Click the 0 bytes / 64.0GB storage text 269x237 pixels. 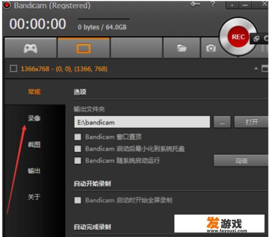click(102, 27)
